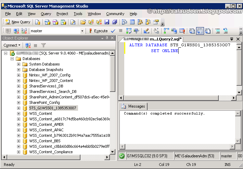Image resolution: width=243 pixels, height=169 pixels.
Task: Switch output to Results to File
Action: pyautogui.click(x=208, y=31)
